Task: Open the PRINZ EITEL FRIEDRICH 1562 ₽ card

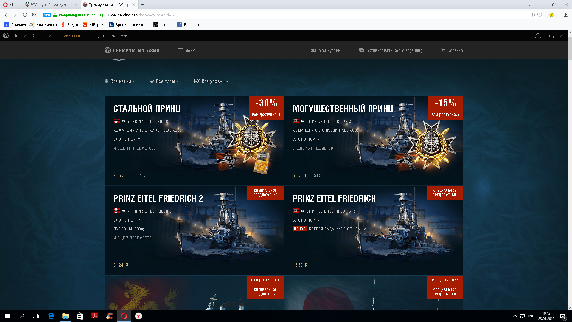Action: 373,230
